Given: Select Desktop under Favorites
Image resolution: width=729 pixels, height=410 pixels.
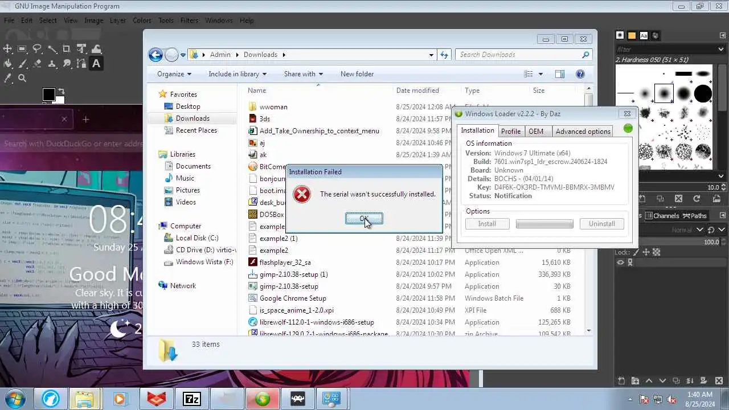Looking at the screenshot, I should pos(188,106).
